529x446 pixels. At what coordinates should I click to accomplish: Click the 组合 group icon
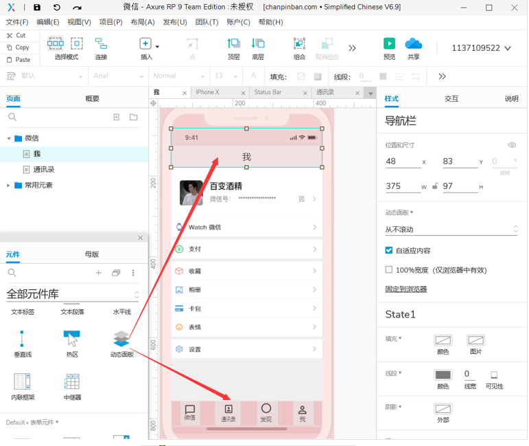pyautogui.click(x=299, y=43)
